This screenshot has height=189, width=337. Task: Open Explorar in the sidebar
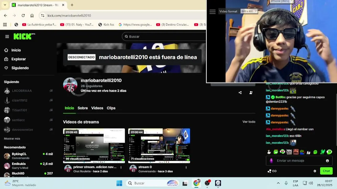[19, 59]
